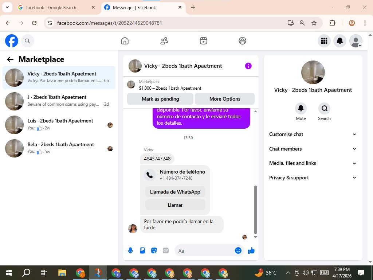
Task: Open the Notifications bell in header
Action: pos(340,41)
